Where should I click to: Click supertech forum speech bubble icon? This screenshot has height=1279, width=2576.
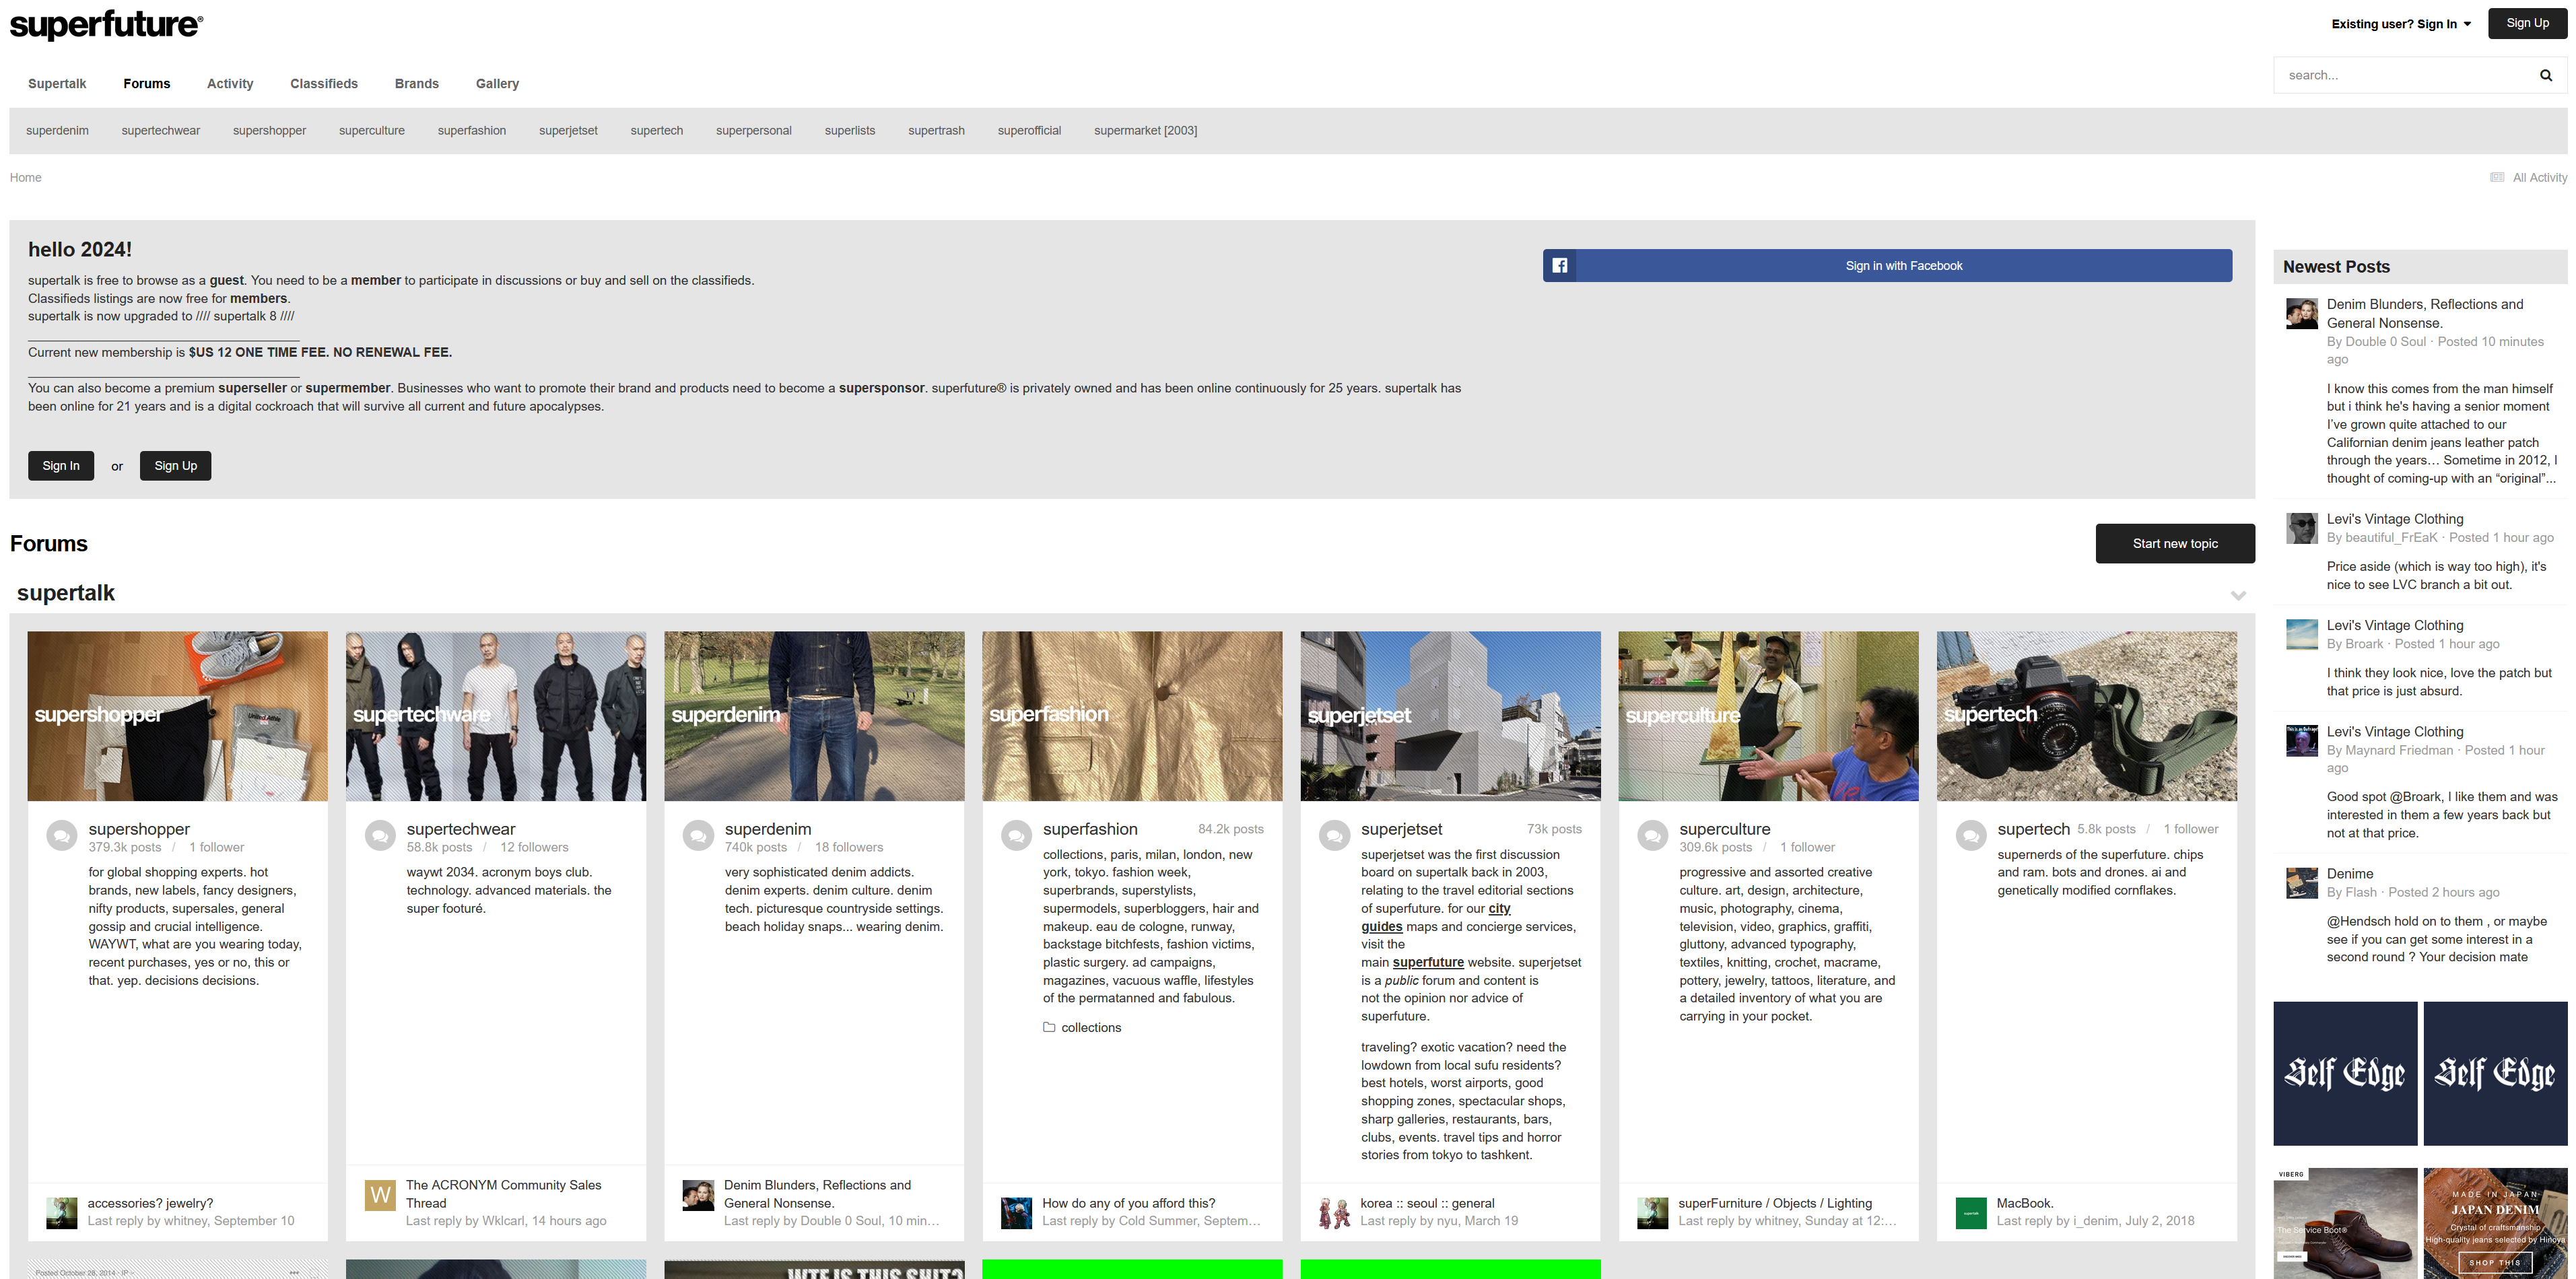[x=1970, y=836]
